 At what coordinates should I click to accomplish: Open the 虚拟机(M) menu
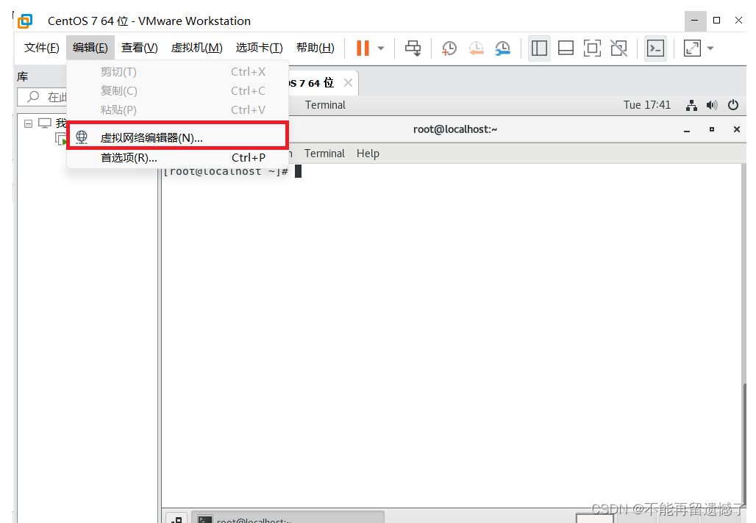point(196,48)
